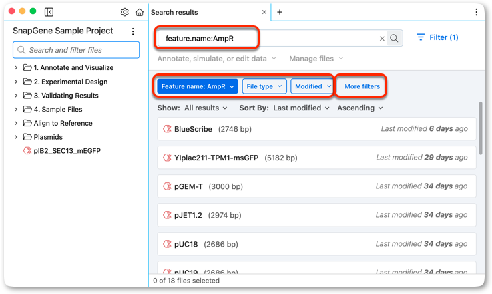Image resolution: width=492 pixels, height=294 pixels.
Task: Open the Filter (1) panel
Action: pyautogui.click(x=437, y=37)
